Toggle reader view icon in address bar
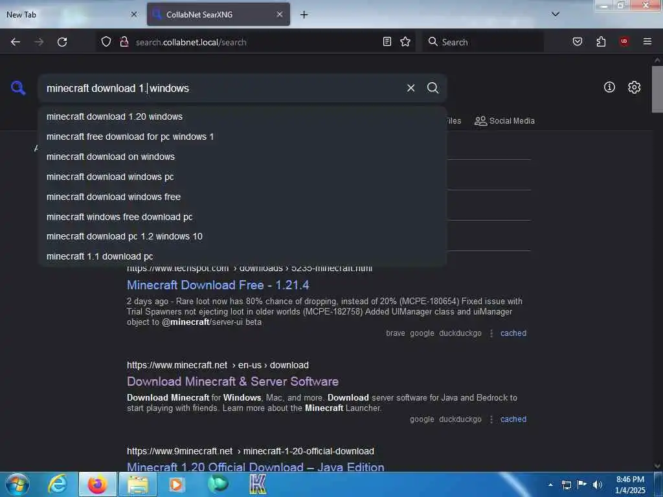 [387, 41]
